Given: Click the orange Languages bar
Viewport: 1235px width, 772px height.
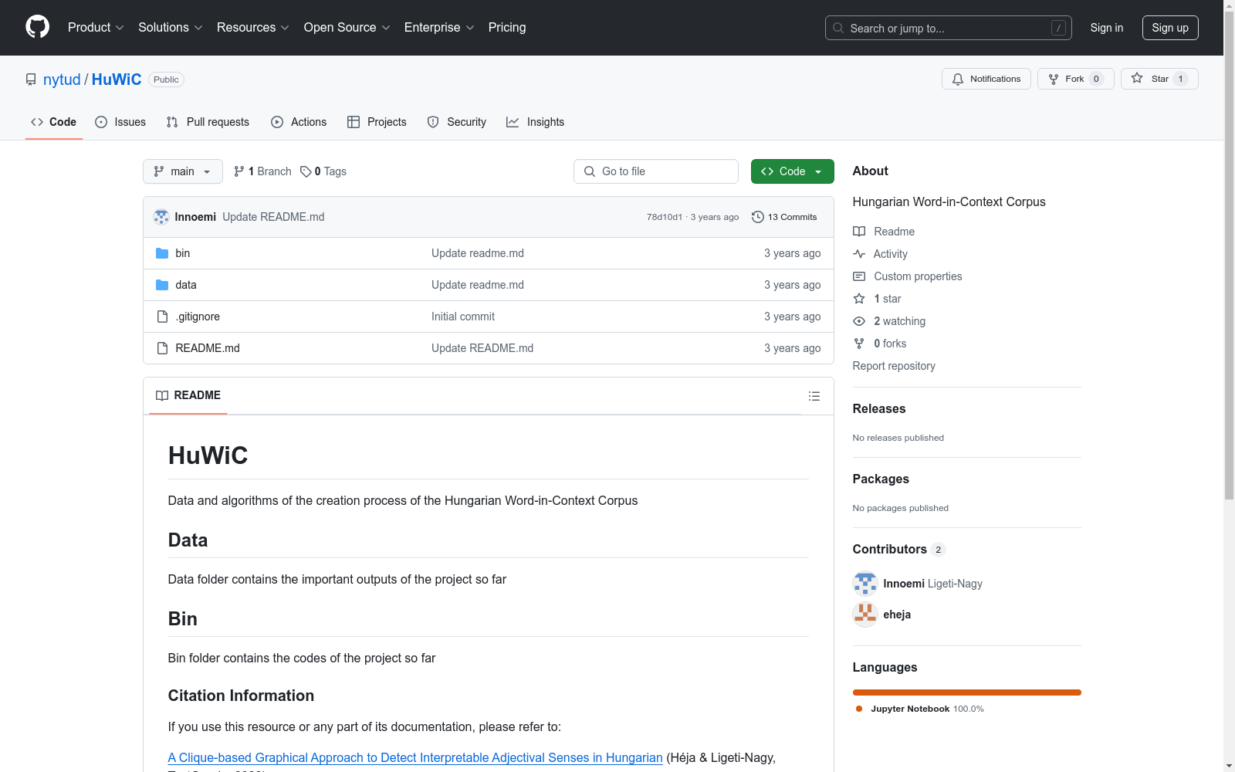Looking at the screenshot, I should (966, 692).
